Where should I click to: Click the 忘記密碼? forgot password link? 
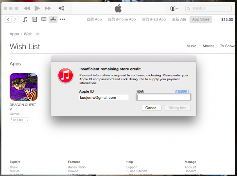click(x=182, y=91)
